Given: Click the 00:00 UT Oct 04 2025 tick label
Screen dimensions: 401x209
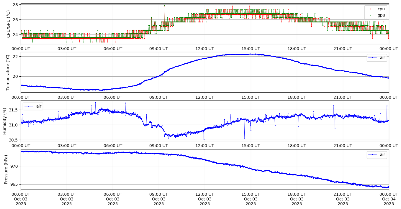Looking at the screenshot, I should click(389, 199).
